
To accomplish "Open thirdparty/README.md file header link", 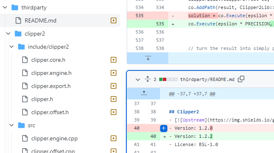I will tap(207, 79).
